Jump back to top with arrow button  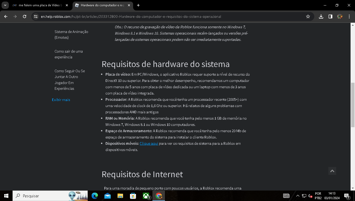pyautogui.click(x=332, y=171)
